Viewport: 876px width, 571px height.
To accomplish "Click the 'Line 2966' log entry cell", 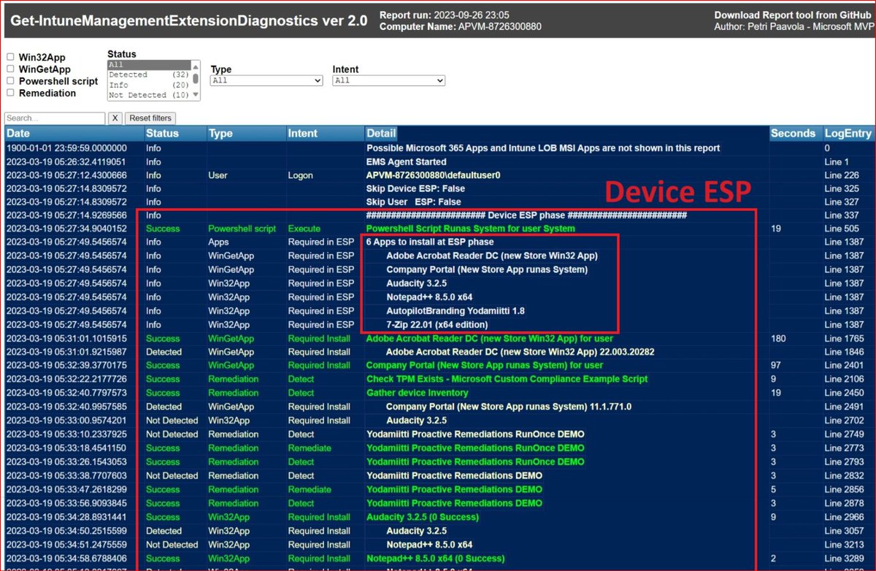I will tap(844, 517).
